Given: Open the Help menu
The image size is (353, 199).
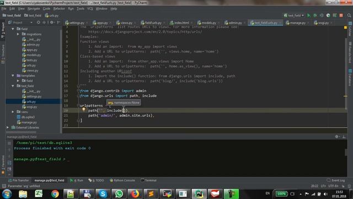Looking at the screenshot, I should (x=114, y=9).
